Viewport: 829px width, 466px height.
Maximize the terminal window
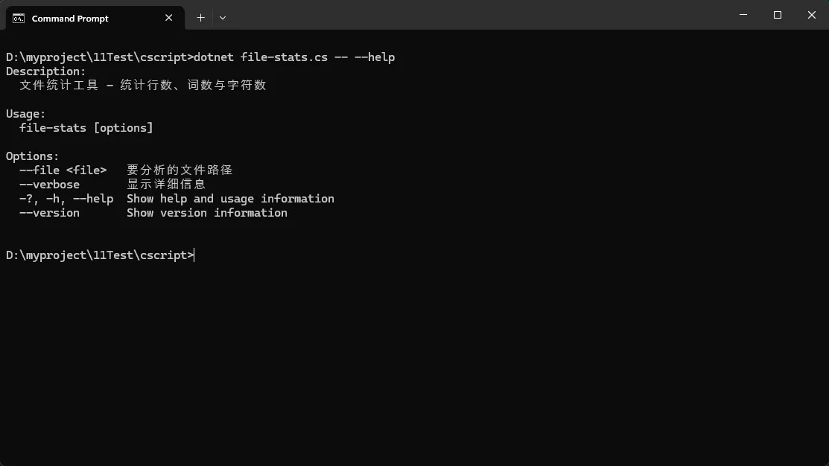point(778,15)
